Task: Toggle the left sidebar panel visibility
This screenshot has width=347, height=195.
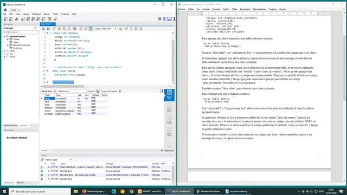Action: (x=165, y=19)
